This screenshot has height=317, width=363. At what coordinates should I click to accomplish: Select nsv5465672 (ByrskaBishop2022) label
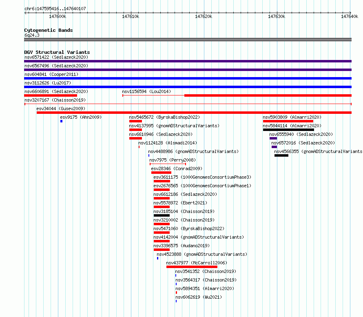pyautogui.click(x=164, y=117)
